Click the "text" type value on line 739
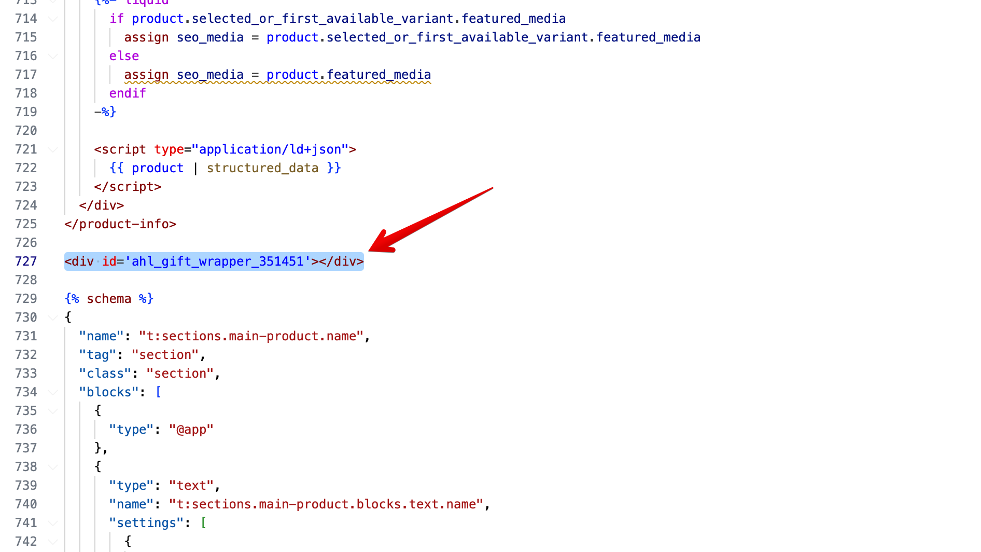 click(191, 486)
